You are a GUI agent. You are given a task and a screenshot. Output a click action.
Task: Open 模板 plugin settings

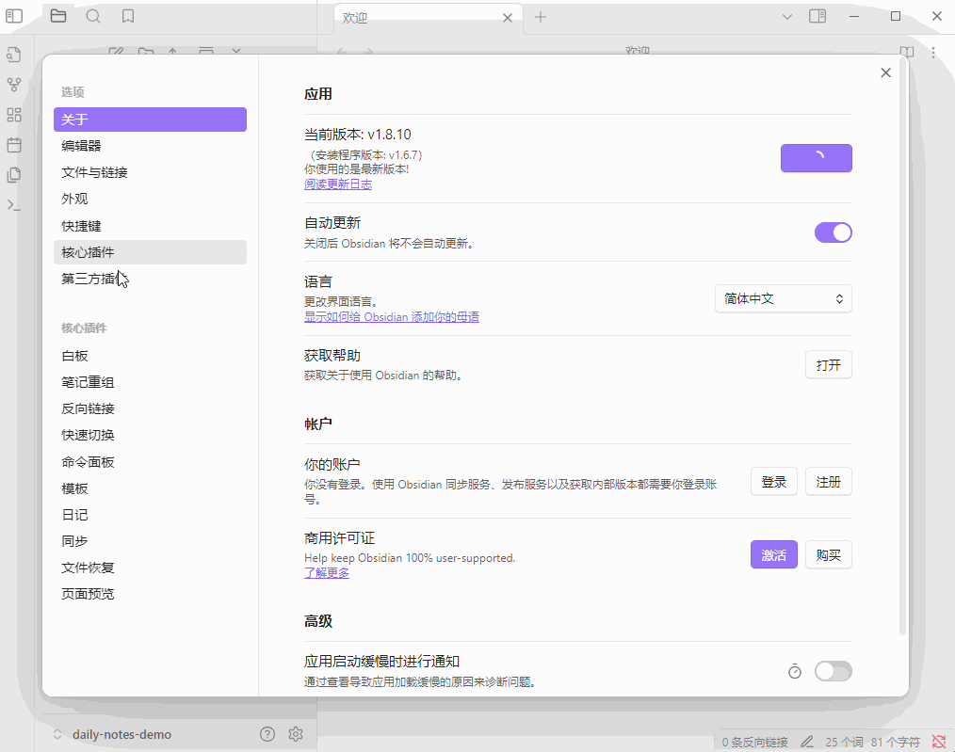point(150,488)
